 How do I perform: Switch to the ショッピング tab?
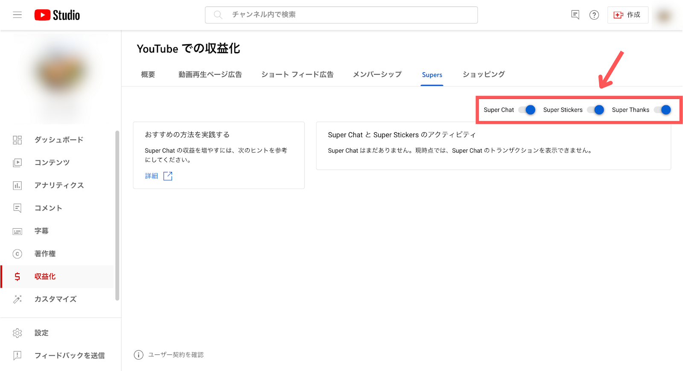click(x=484, y=75)
